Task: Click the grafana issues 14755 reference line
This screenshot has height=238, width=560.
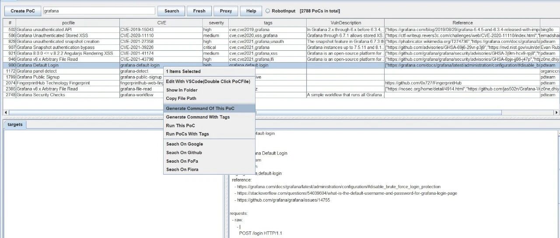Action: click(x=283, y=200)
